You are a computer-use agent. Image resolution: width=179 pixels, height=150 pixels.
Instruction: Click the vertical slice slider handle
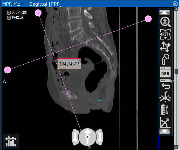point(176,72)
